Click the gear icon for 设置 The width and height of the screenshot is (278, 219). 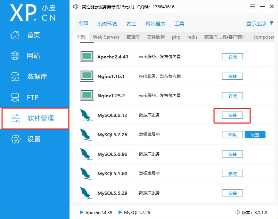(16, 139)
